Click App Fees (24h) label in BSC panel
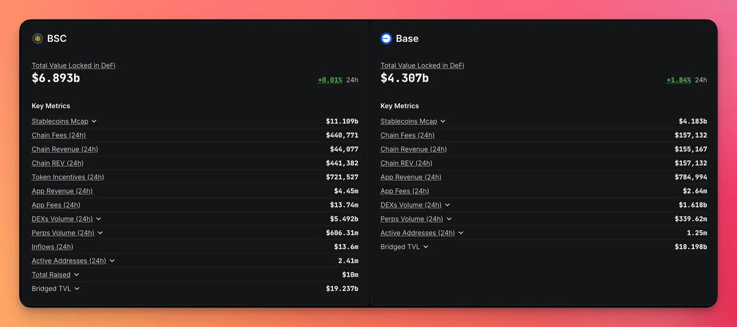Viewport: 737px width, 327px height. 56,205
